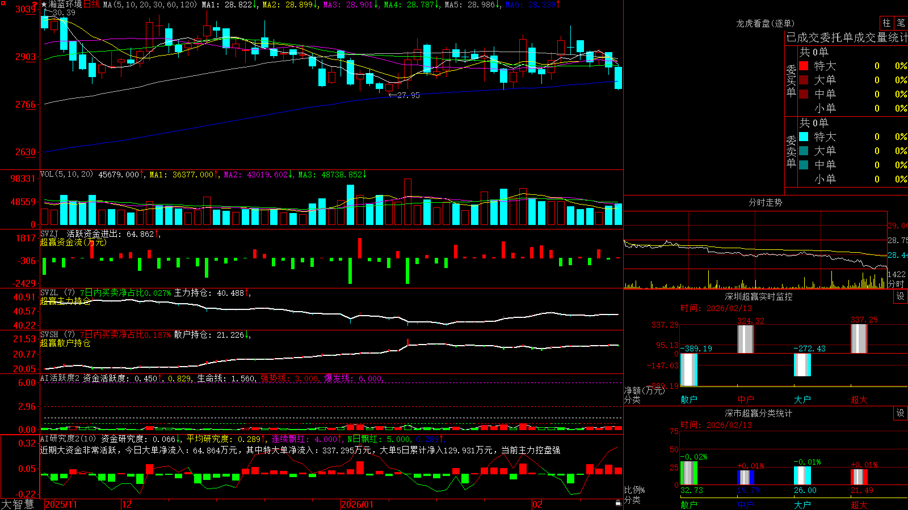Viewport: 908px width, 510px height.
Task: Open 设 settings for 深圳超赢实时监控
Action: (901, 296)
